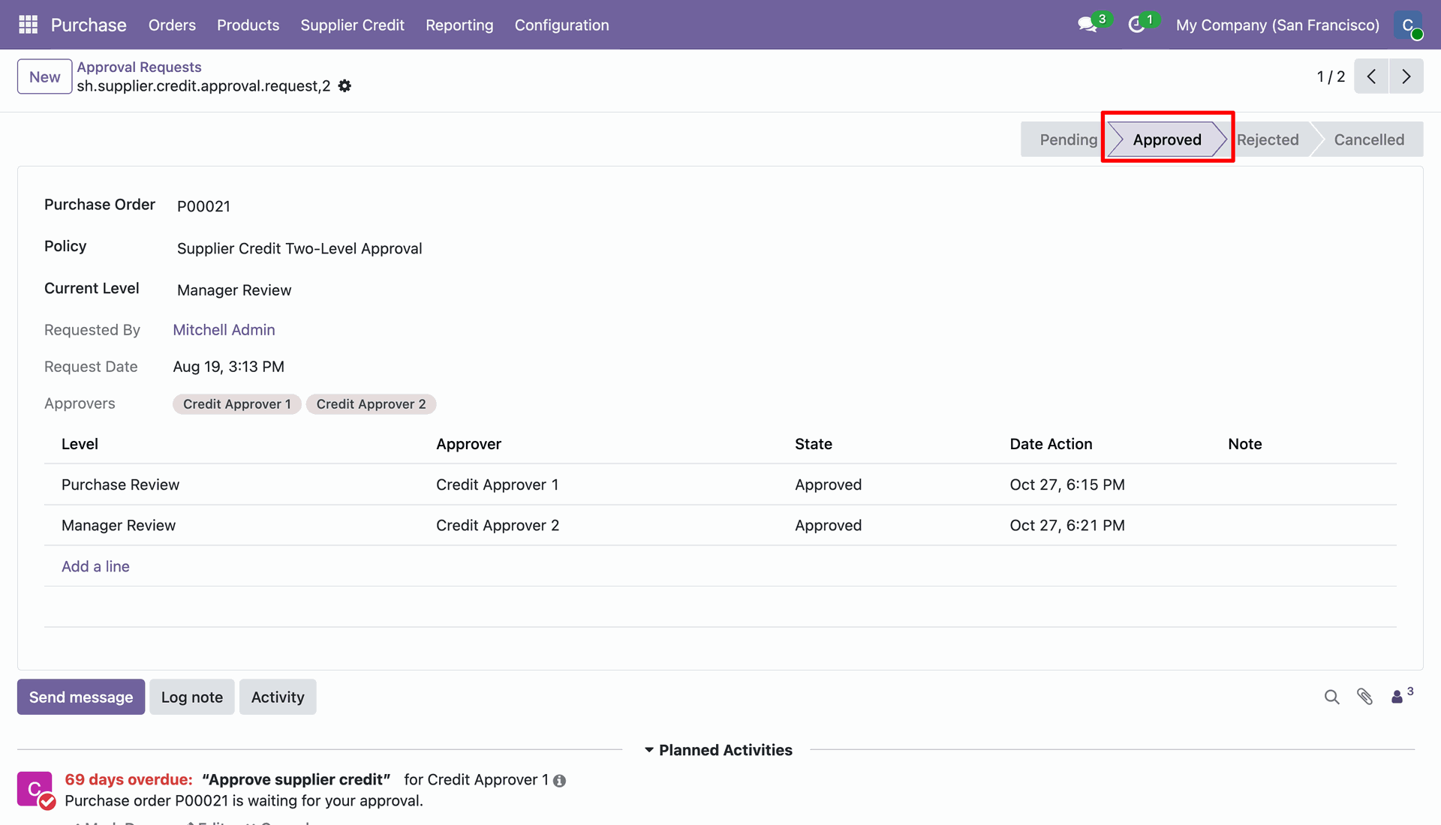Click the Purchase app title
This screenshot has width=1441, height=825.
point(89,25)
